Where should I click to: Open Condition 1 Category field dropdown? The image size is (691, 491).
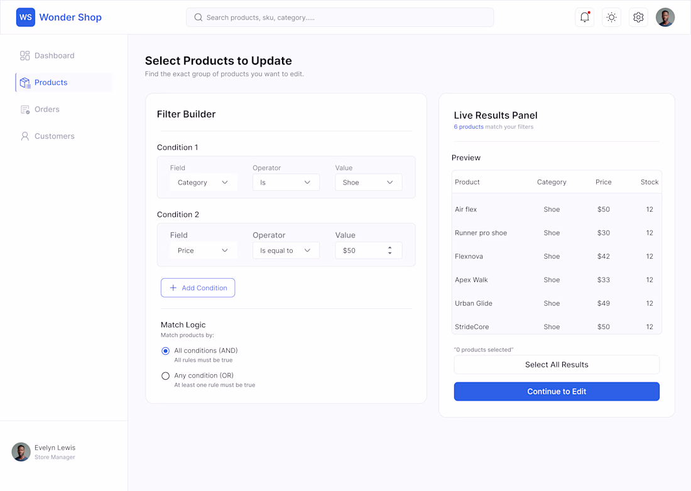click(x=203, y=183)
